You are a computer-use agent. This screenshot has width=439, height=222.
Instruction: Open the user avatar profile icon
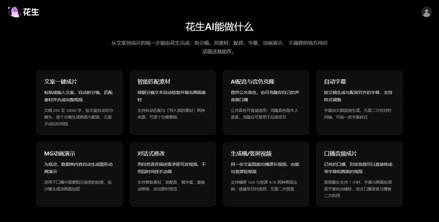(426, 12)
